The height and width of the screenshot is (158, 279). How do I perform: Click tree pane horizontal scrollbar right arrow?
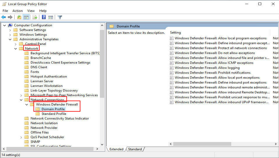(x=97, y=149)
